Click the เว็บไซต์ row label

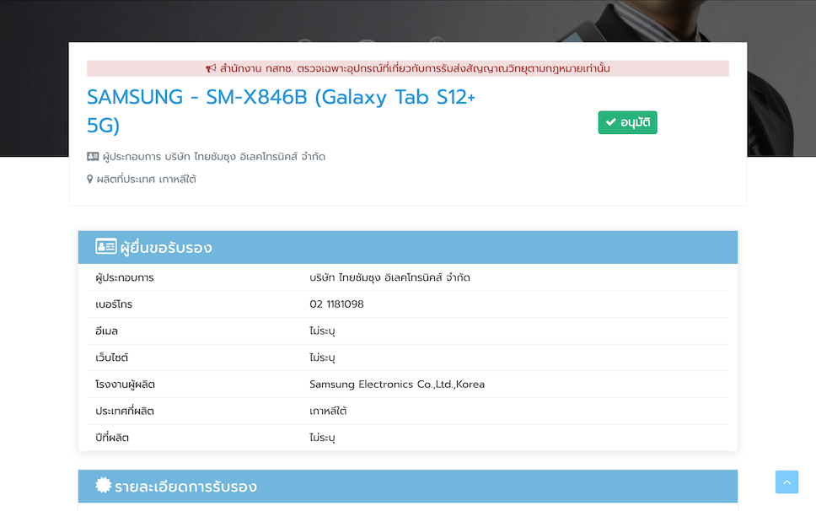tap(111, 358)
